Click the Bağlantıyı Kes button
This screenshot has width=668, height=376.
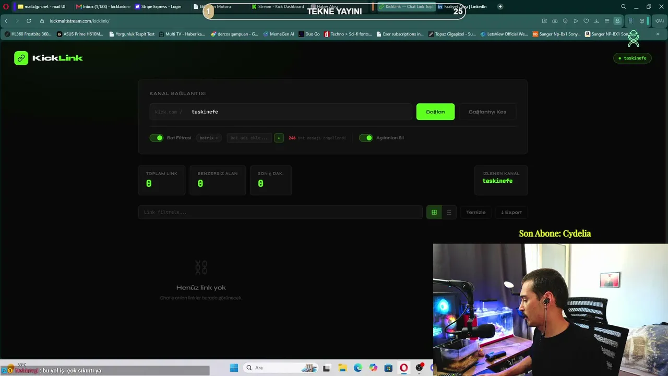tap(487, 112)
